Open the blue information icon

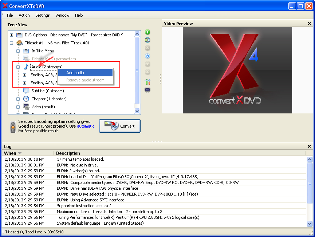(147, 56)
